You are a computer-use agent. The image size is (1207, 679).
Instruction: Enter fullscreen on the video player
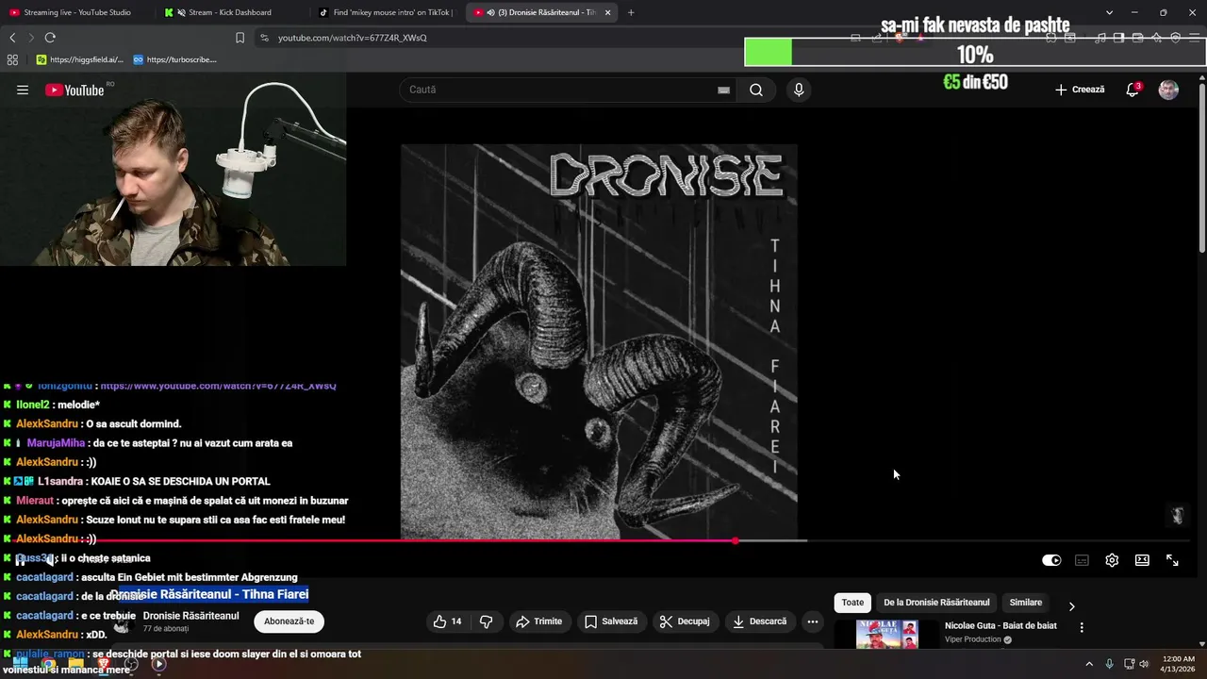[1172, 560]
